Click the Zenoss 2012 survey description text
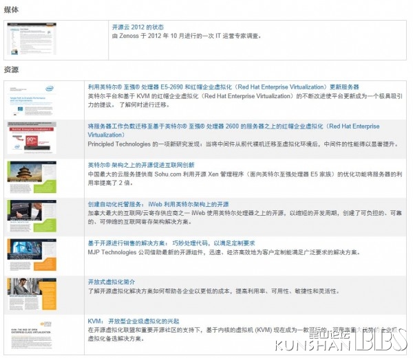The image size is (413, 358). [x=186, y=36]
